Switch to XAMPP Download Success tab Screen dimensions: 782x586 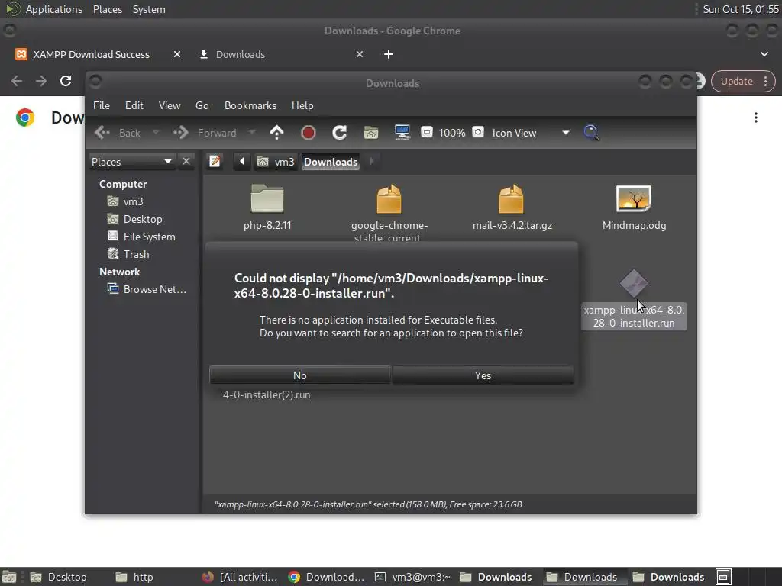[92, 54]
